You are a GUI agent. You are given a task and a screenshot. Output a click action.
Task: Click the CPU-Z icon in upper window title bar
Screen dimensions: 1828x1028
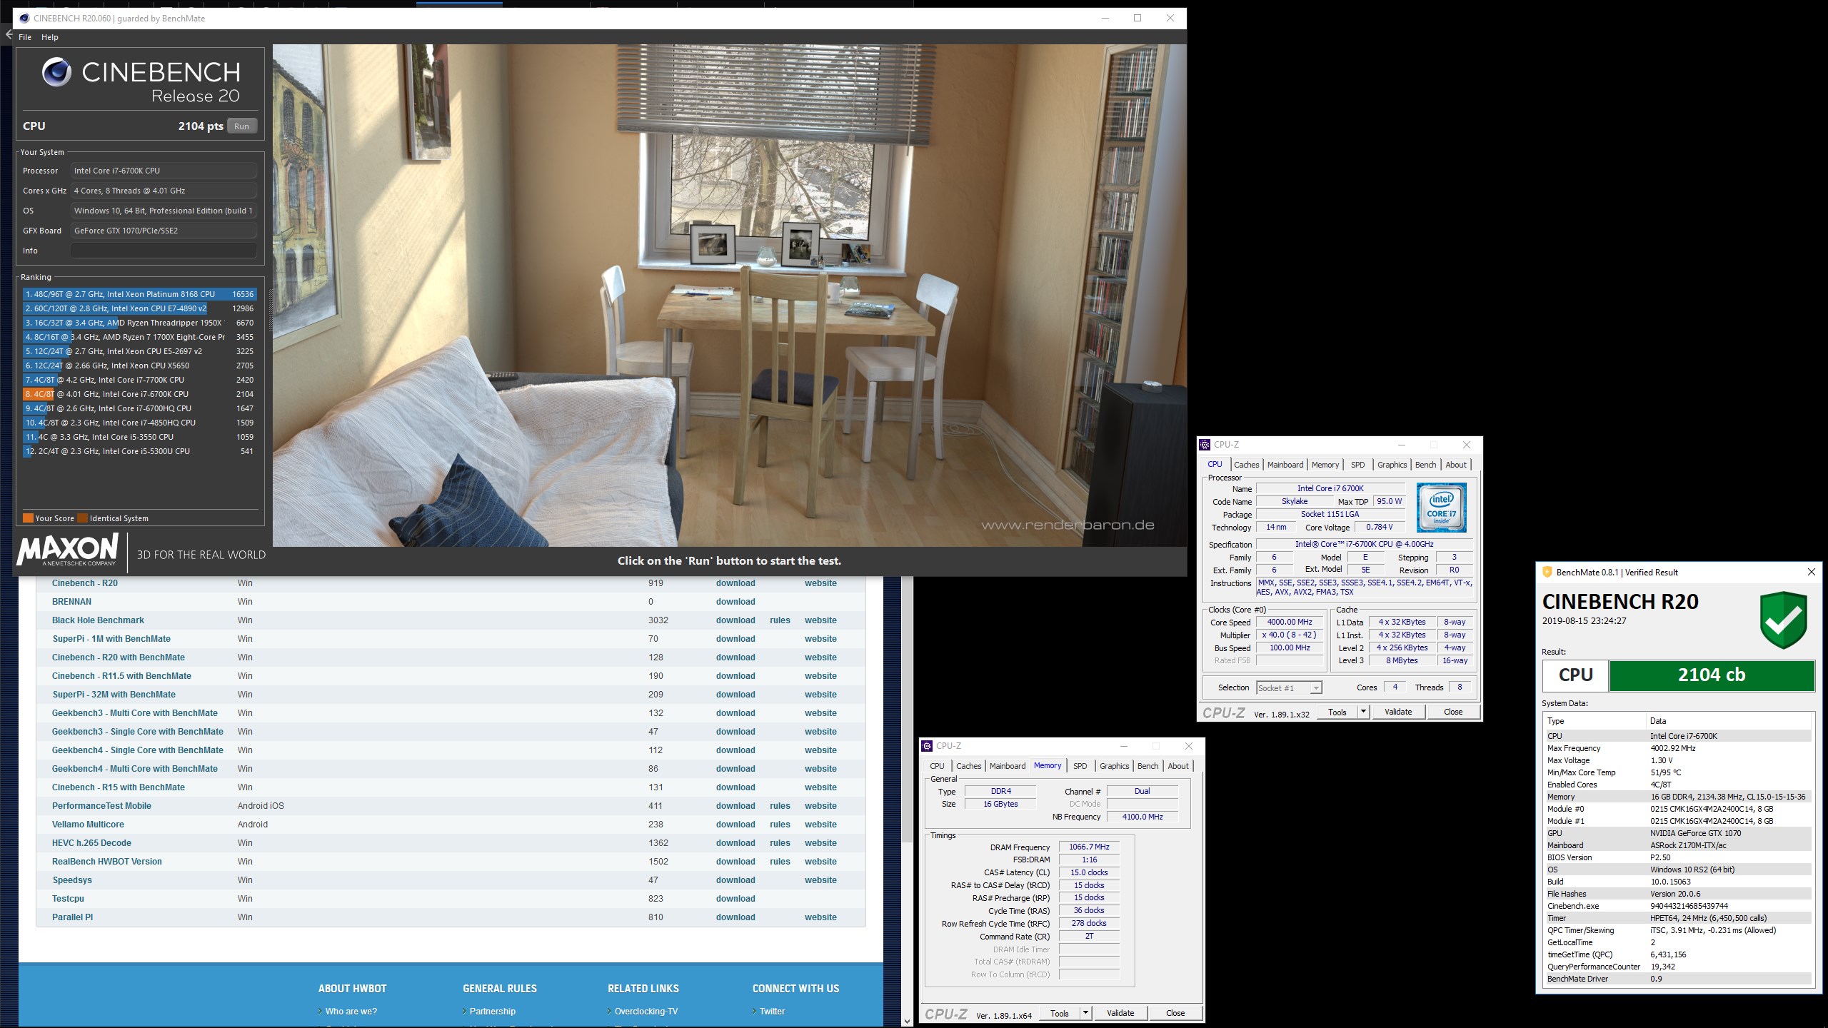pos(1205,445)
